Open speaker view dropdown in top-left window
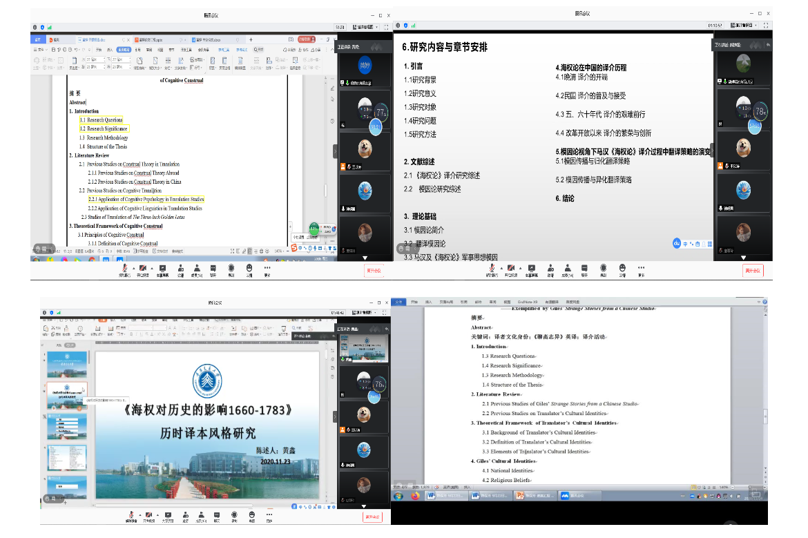Image resolution: width=808 pixels, height=538 pixels. [365, 27]
